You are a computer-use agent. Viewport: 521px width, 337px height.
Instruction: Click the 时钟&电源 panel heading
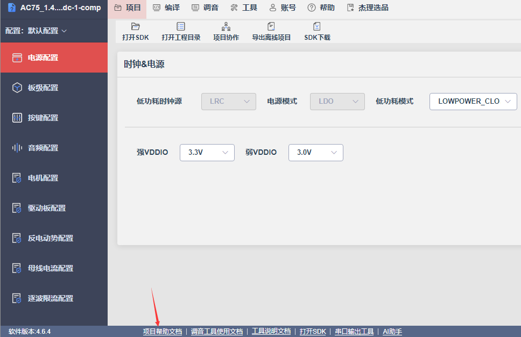pos(144,64)
